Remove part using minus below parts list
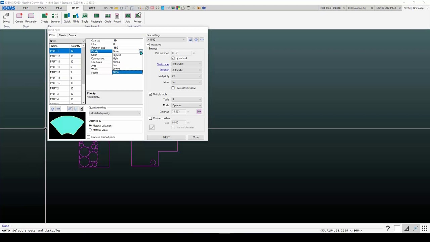 [x=58, y=109]
